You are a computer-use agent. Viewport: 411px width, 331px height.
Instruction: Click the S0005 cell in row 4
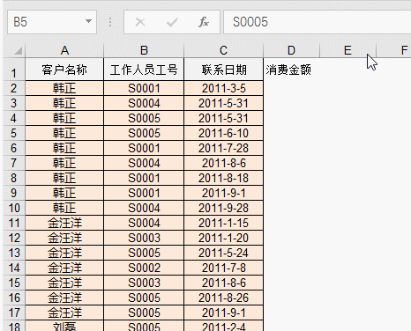[x=144, y=118]
